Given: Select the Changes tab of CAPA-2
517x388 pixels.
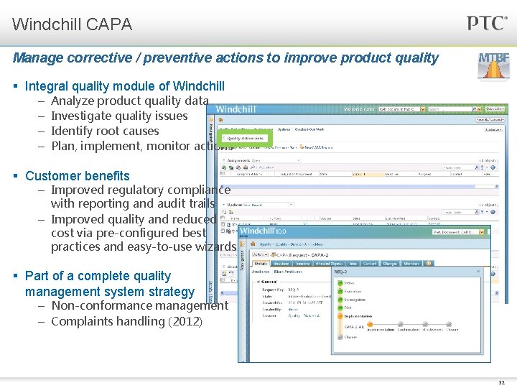Looking at the screenshot, I should pyautogui.click(x=390, y=263).
